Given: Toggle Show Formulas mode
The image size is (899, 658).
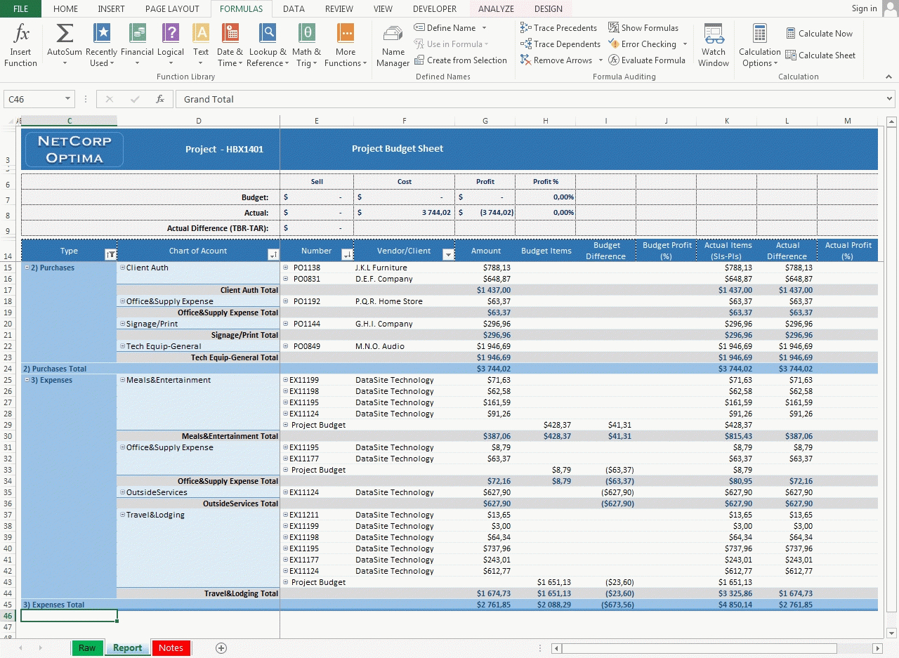Looking at the screenshot, I should [643, 28].
